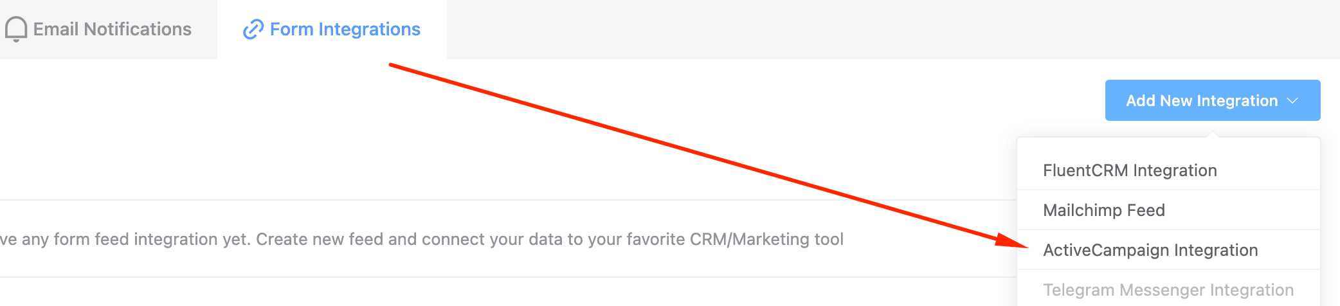Pick ActiveCampaign Integration in the menu
Viewport: 1340px width, 306px height.
(x=1168, y=250)
